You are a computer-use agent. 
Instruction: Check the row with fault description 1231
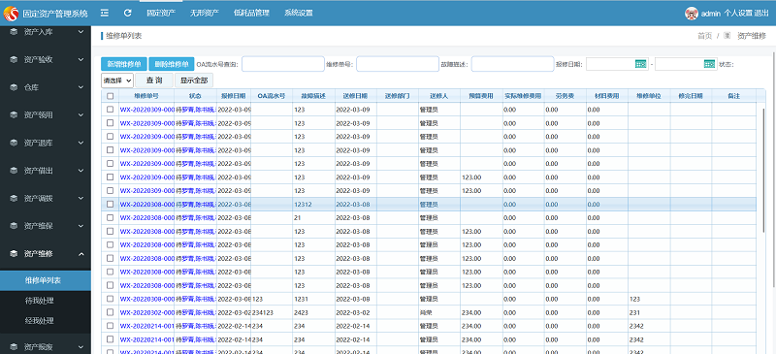(110, 299)
